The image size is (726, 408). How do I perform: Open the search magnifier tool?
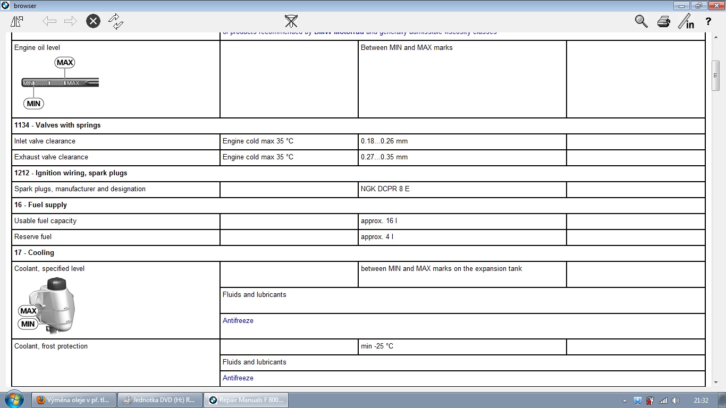(x=641, y=21)
